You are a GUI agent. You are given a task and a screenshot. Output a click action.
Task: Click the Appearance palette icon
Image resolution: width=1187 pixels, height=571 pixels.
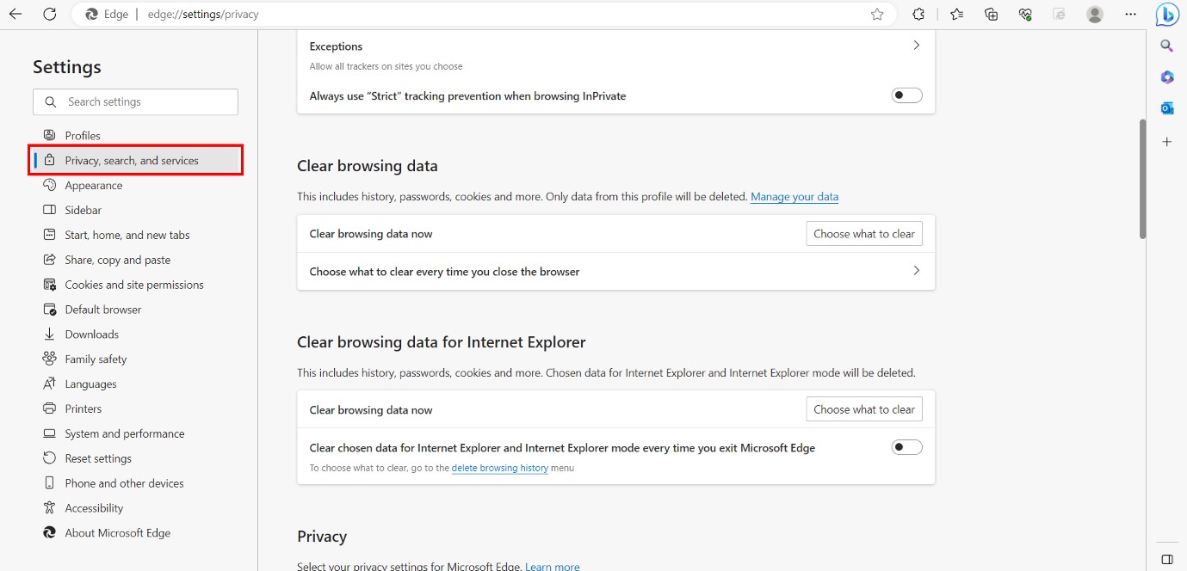(49, 186)
